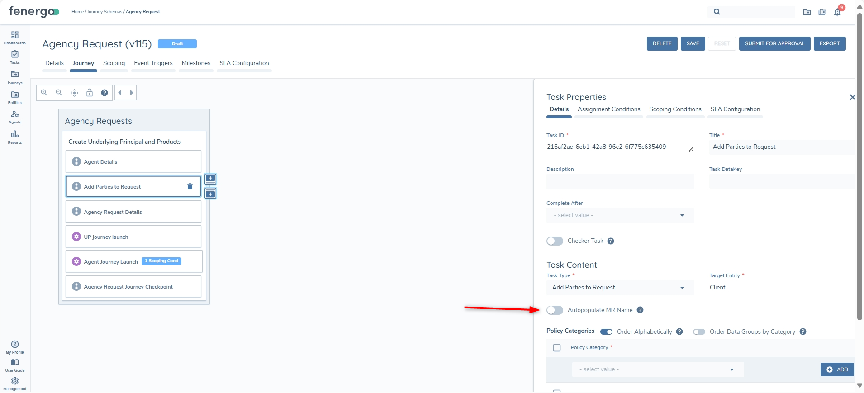The image size is (864, 393).
Task: Select the UP journey launch task
Action: (x=133, y=237)
